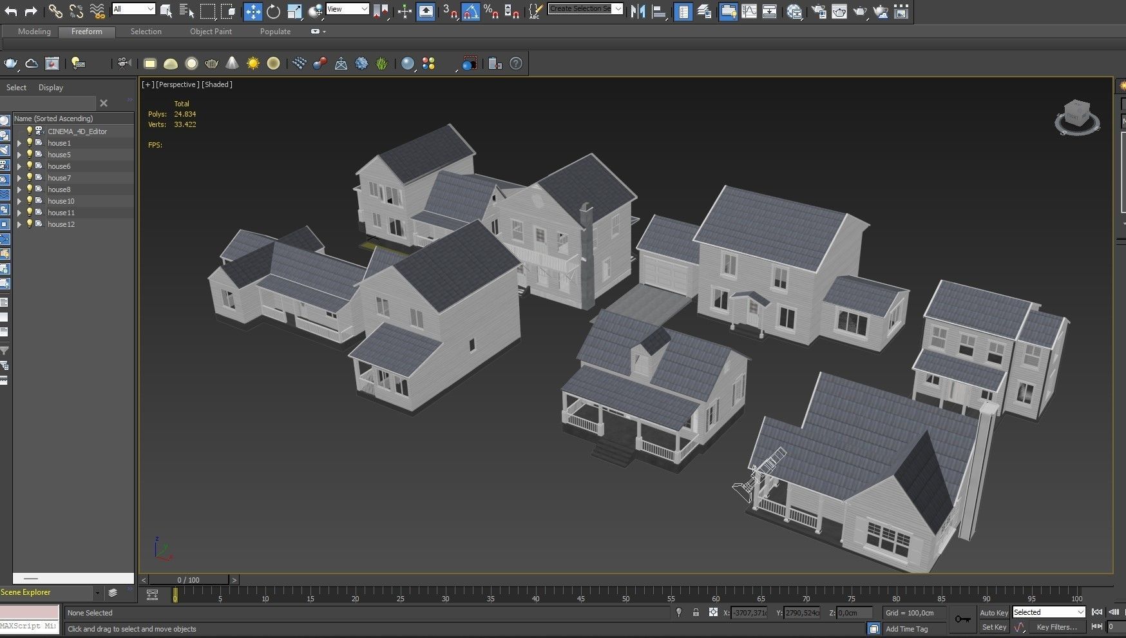Viewport: 1126px width, 638px height.
Task: Switch to the Freeform ribbon tab
Action: coord(87,32)
